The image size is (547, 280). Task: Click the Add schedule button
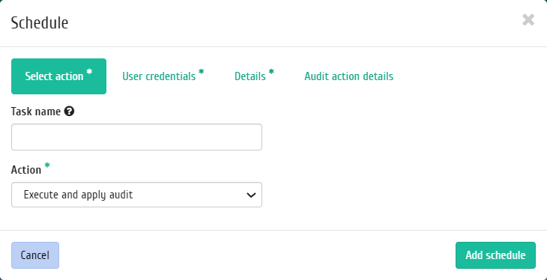click(495, 255)
